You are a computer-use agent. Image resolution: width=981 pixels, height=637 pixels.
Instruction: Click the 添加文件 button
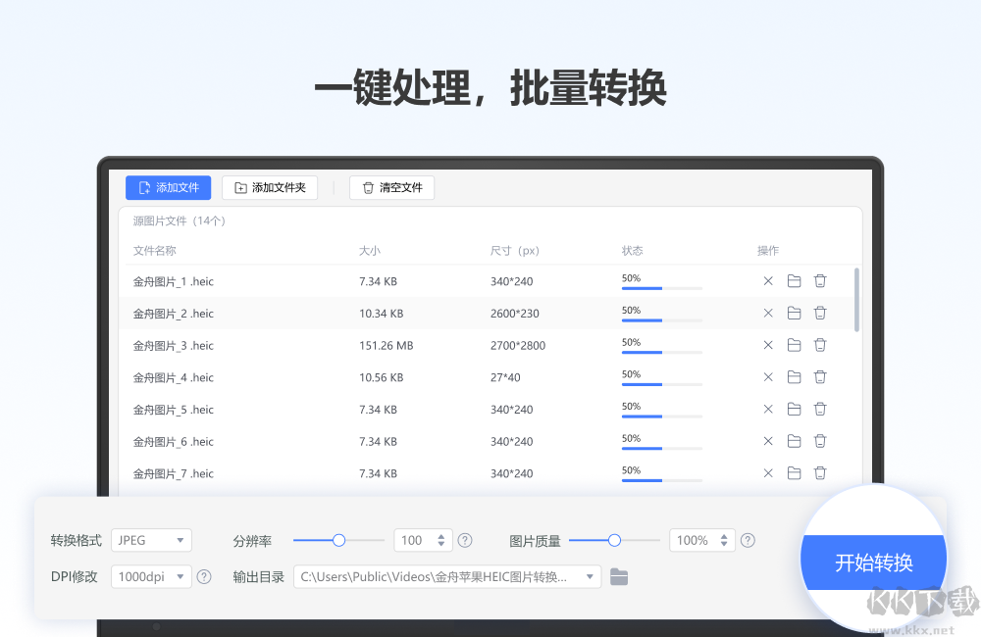click(x=168, y=187)
